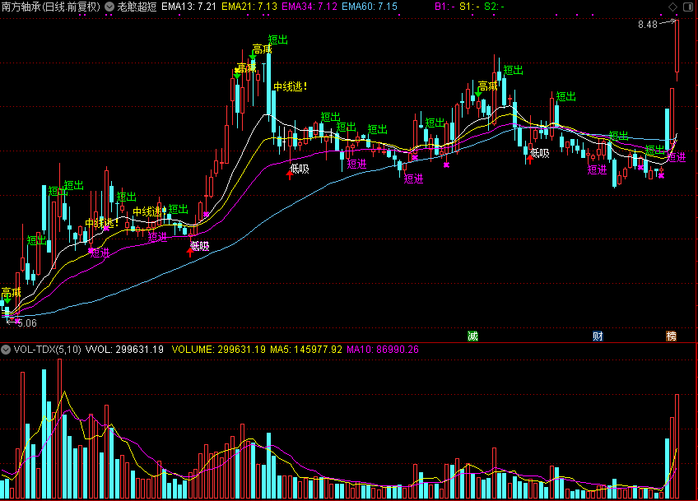The image size is (698, 501).
Task: Click the rightmost red volume bar
Action: click(677, 446)
